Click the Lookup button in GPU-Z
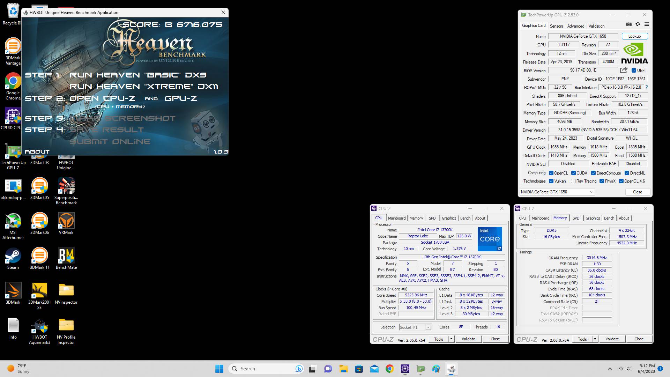 [x=634, y=36]
